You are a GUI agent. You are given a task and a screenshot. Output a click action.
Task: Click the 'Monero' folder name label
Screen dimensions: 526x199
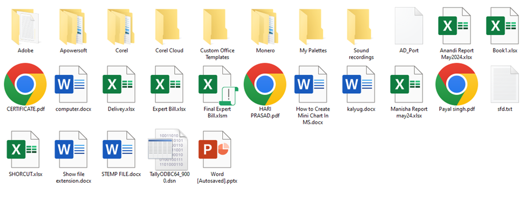[265, 51]
